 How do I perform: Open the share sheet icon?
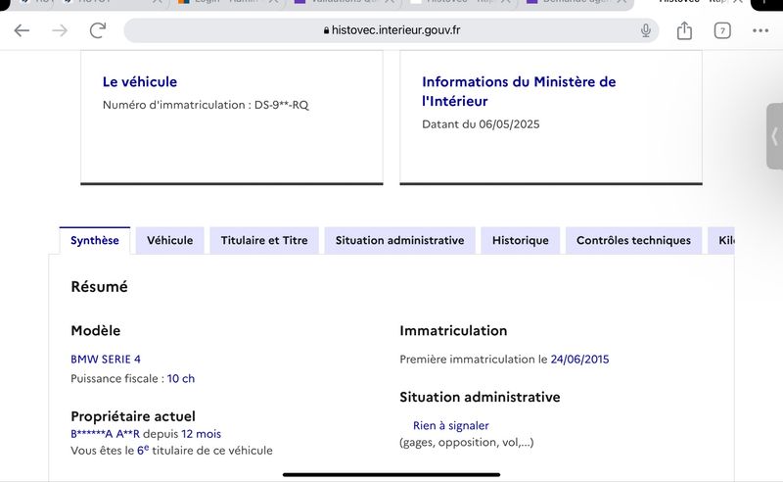(x=684, y=30)
